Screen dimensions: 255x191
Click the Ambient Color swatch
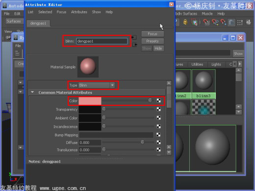[90, 118]
